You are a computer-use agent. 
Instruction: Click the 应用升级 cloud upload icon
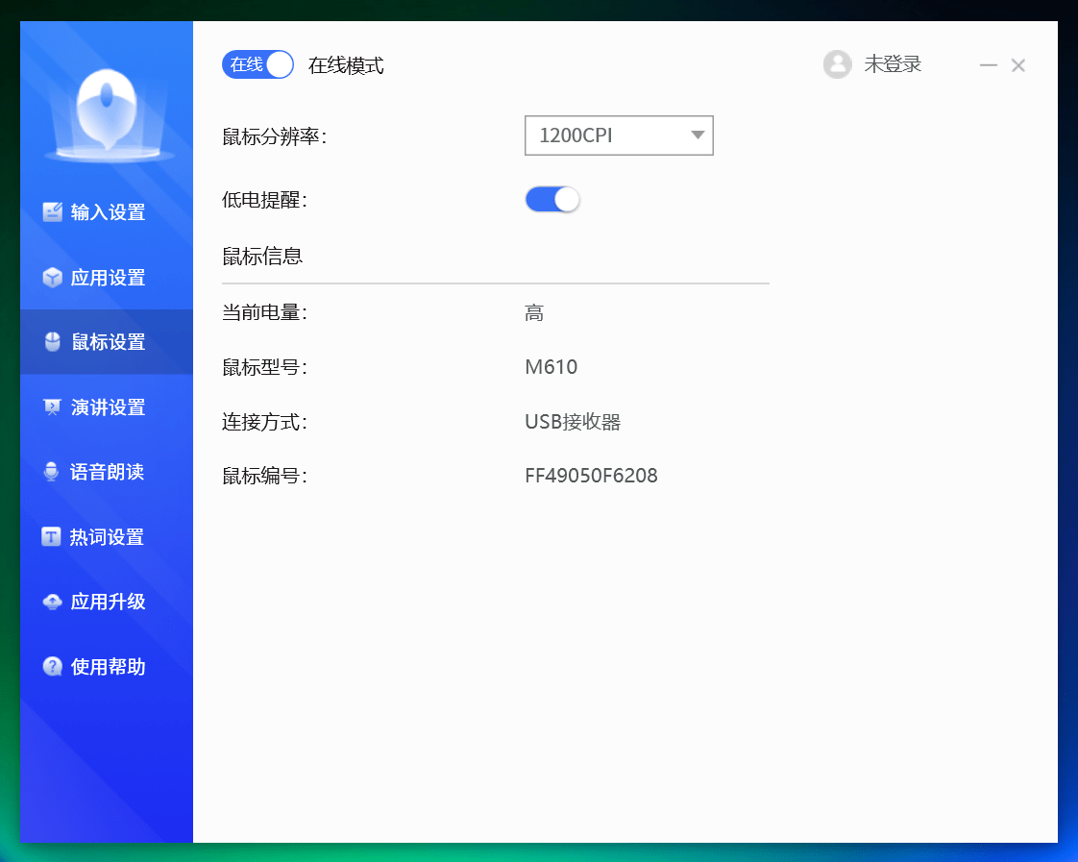52,602
